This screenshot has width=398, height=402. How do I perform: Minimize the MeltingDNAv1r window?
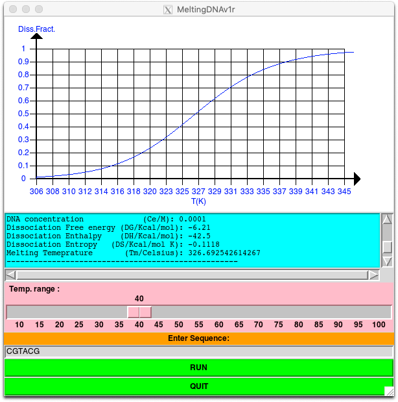(25, 10)
